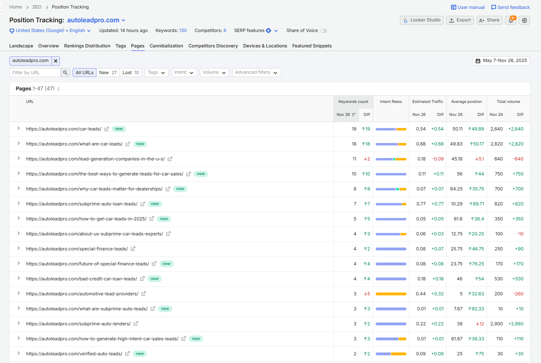541x363 pixels.
Task: Open what-are-car-leads external link icon
Action: click(x=128, y=144)
